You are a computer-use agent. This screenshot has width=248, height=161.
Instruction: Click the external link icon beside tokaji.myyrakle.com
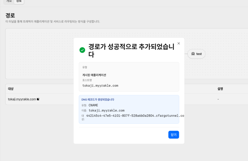(x=38, y=99)
